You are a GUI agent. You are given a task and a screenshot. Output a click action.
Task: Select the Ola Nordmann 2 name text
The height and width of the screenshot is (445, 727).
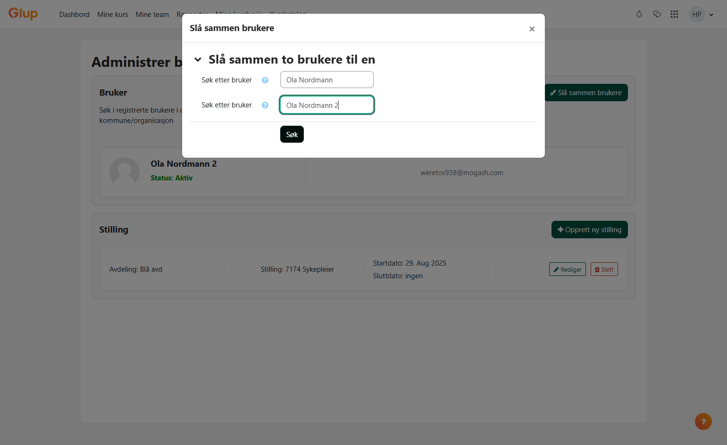(184, 164)
